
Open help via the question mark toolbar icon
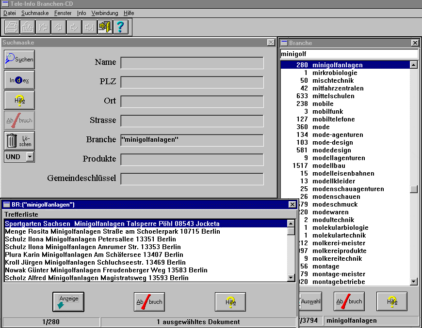[120, 27]
